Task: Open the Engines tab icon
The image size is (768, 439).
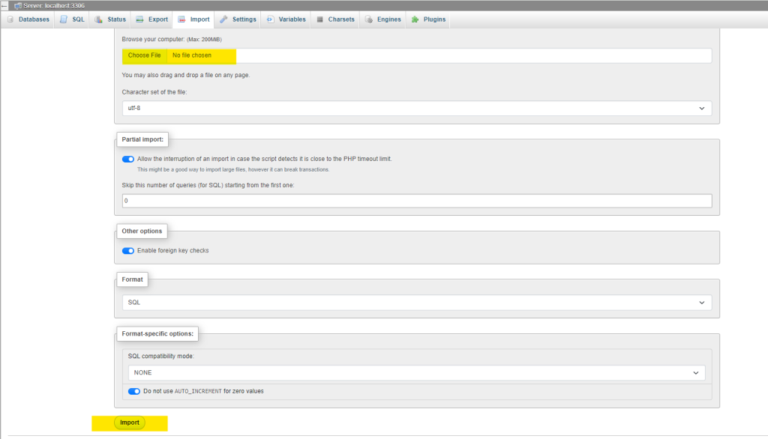Action: click(x=370, y=19)
